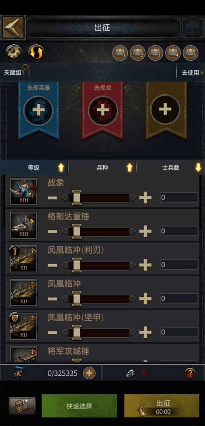The width and height of the screenshot is (205, 426).
Task: Open 天赋组1 talent group selector
Action: point(14,72)
